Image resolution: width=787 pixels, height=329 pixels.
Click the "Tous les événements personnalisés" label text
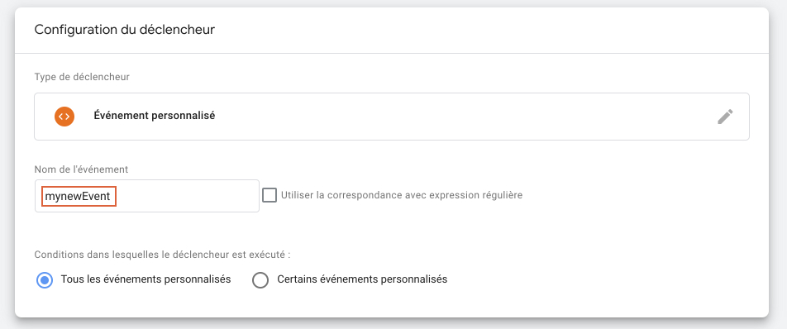pos(146,279)
